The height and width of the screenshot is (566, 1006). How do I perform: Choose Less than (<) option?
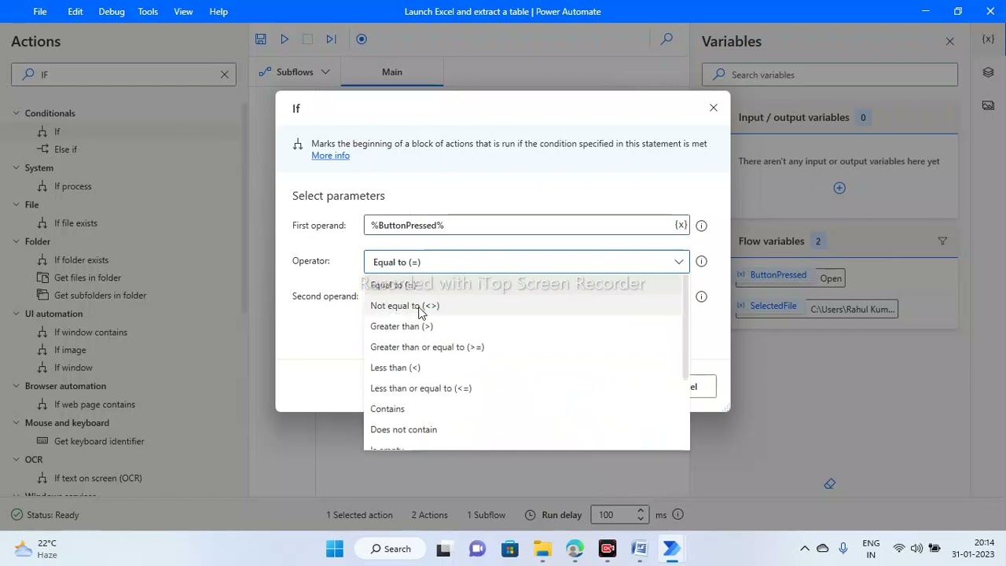point(523,368)
